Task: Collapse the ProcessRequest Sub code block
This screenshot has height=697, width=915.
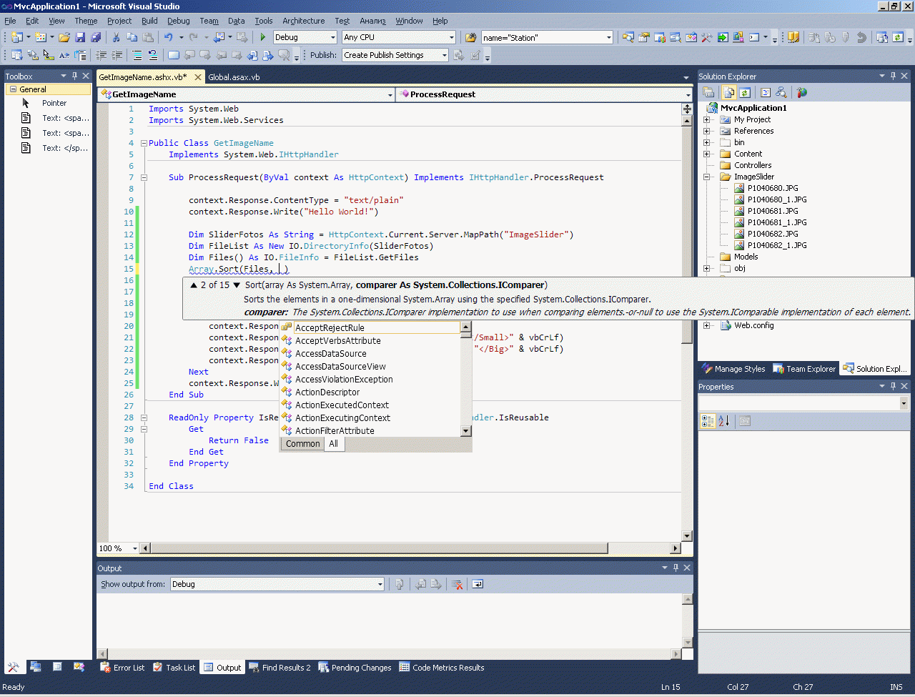Action: pos(144,177)
